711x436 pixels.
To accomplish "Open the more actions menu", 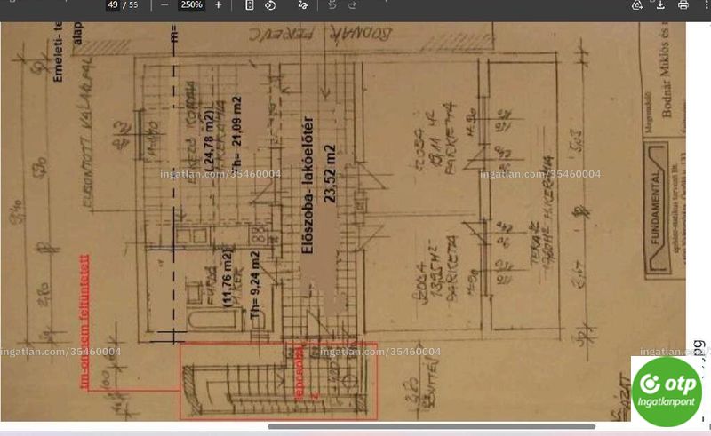I will click(707, 5).
